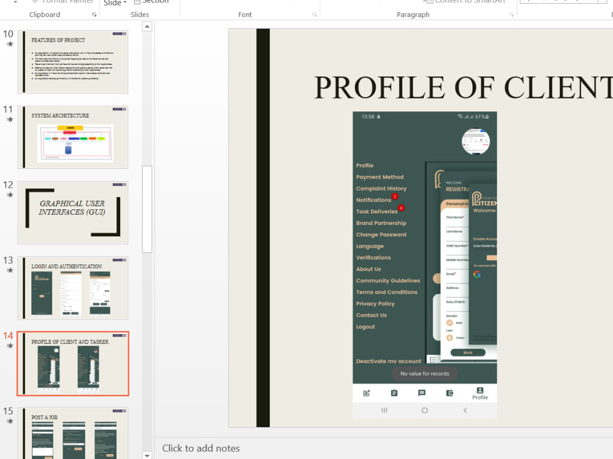Click the animation star under slide 10
The image size is (613, 459).
tap(10, 43)
